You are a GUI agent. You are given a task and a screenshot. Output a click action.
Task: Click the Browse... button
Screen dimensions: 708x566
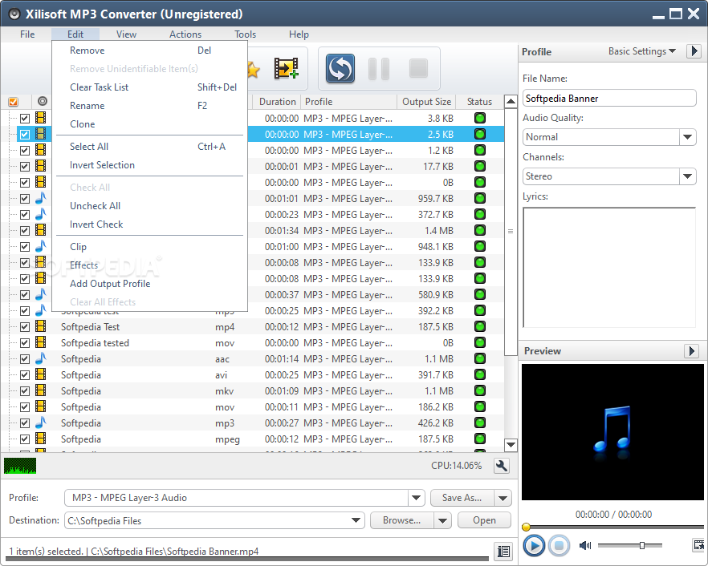[x=401, y=520]
